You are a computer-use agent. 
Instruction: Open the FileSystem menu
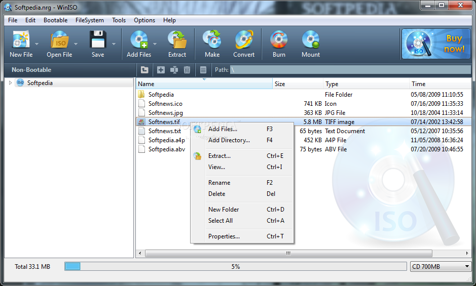click(90, 20)
